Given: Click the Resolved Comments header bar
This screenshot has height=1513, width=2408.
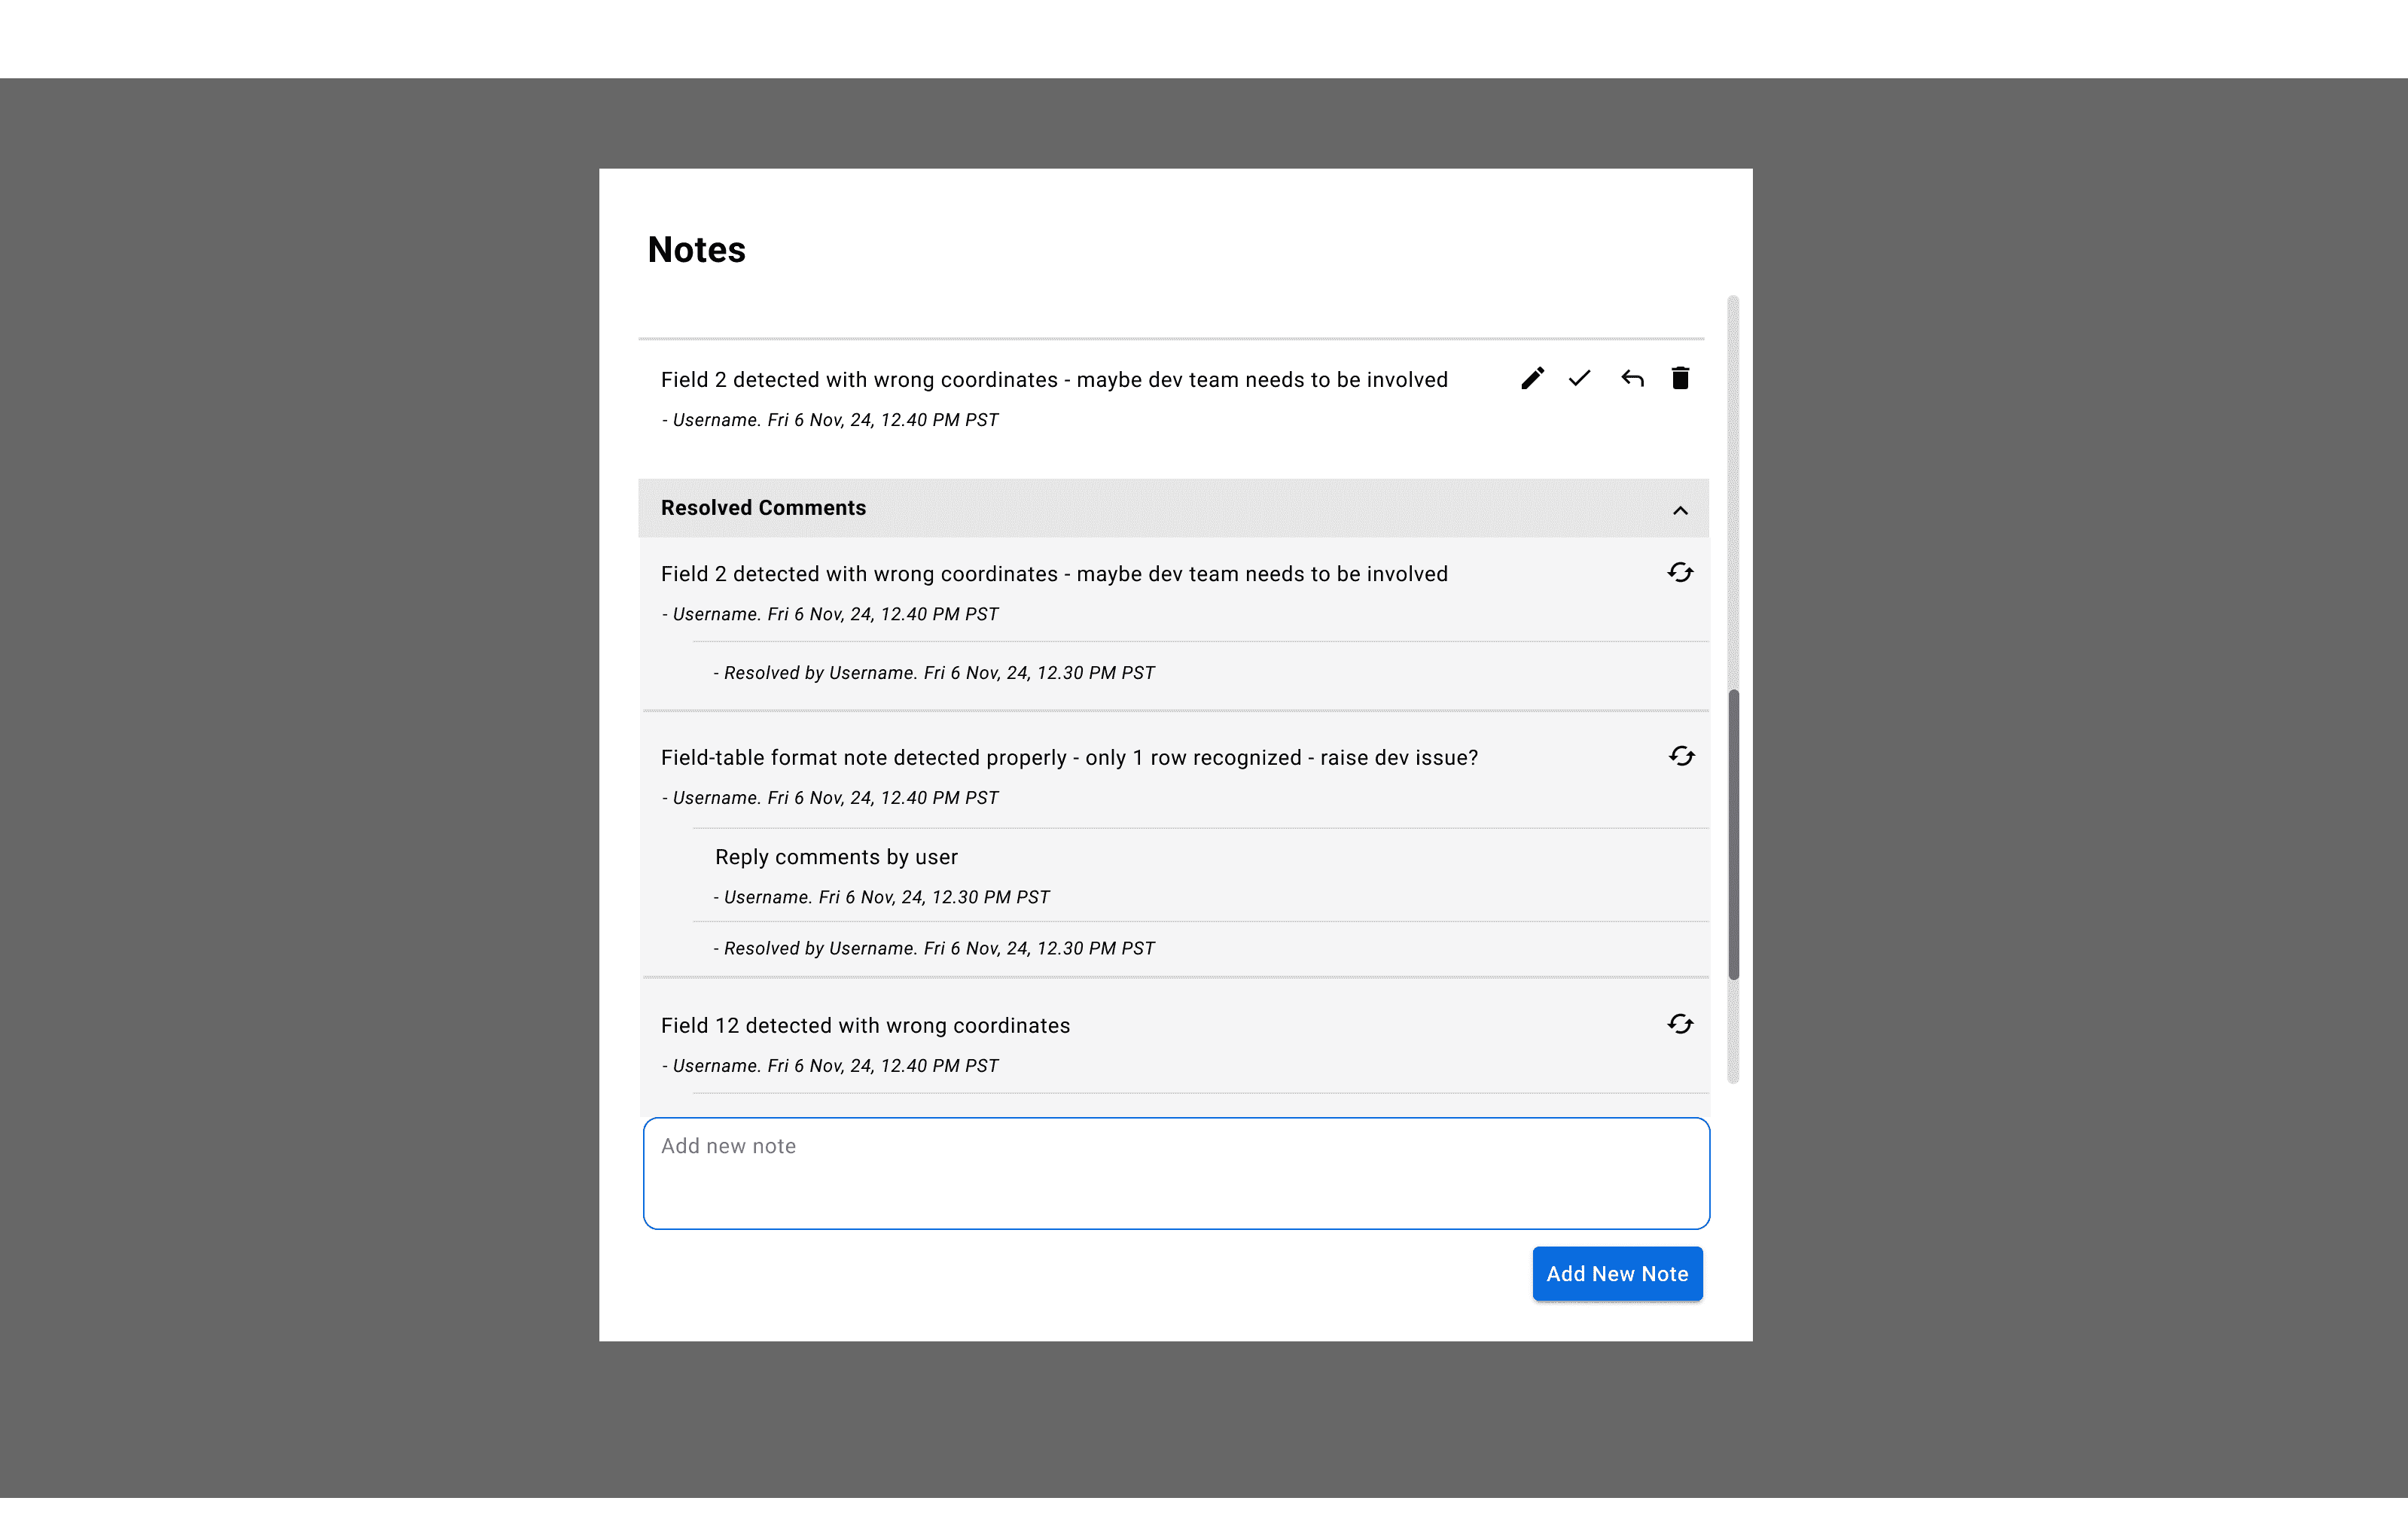Looking at the screenshot, I should [1173, 508].
